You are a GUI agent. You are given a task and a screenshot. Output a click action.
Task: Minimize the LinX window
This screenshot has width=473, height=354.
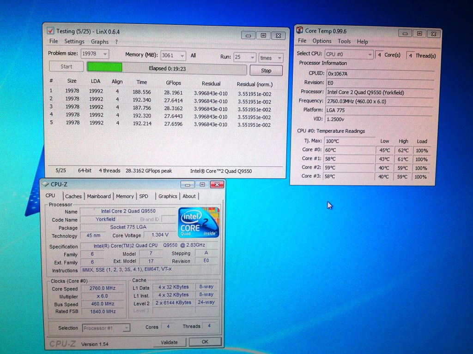(x=248, y=35)
